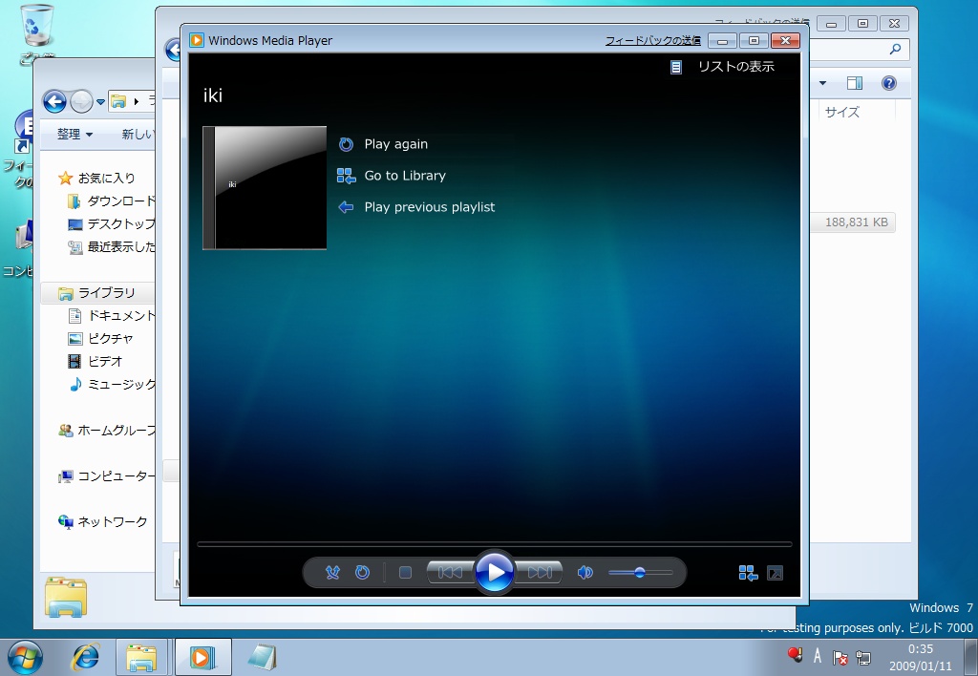Click the サイズ column header
Image resolution: width=978 pixels, height=676 pixels.
click(x=842, y=113)
